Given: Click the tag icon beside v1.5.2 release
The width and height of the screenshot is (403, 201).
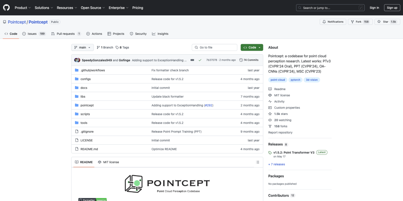Looking at the screenshot, I should 270,152.
